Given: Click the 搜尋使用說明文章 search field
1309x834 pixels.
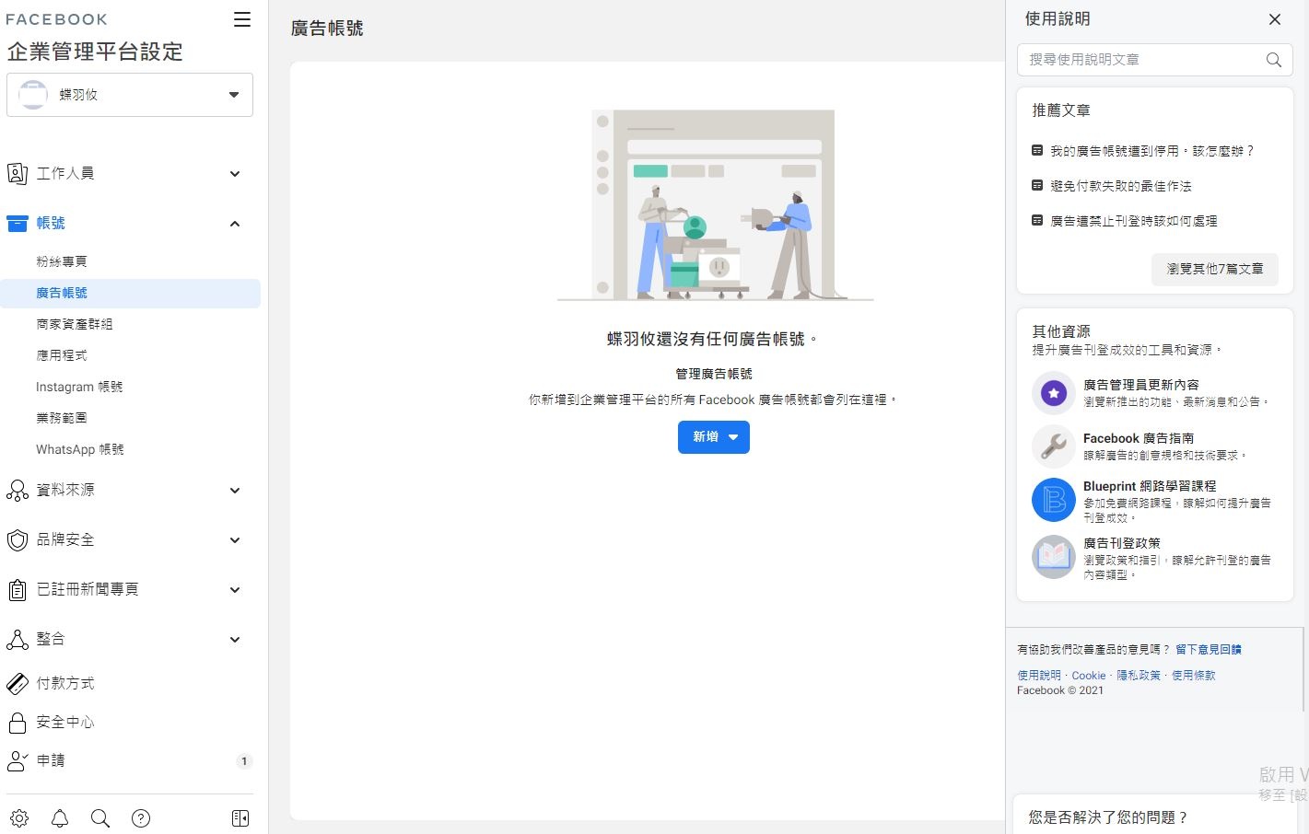Looking at the screenshot, I should coord(1155,60).
